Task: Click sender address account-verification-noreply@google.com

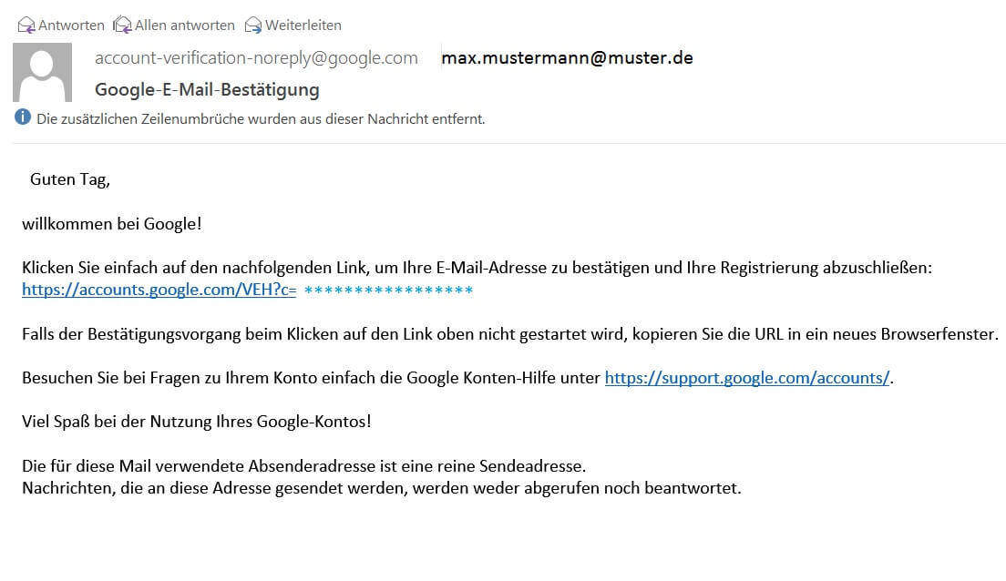Action: [257, 57]
